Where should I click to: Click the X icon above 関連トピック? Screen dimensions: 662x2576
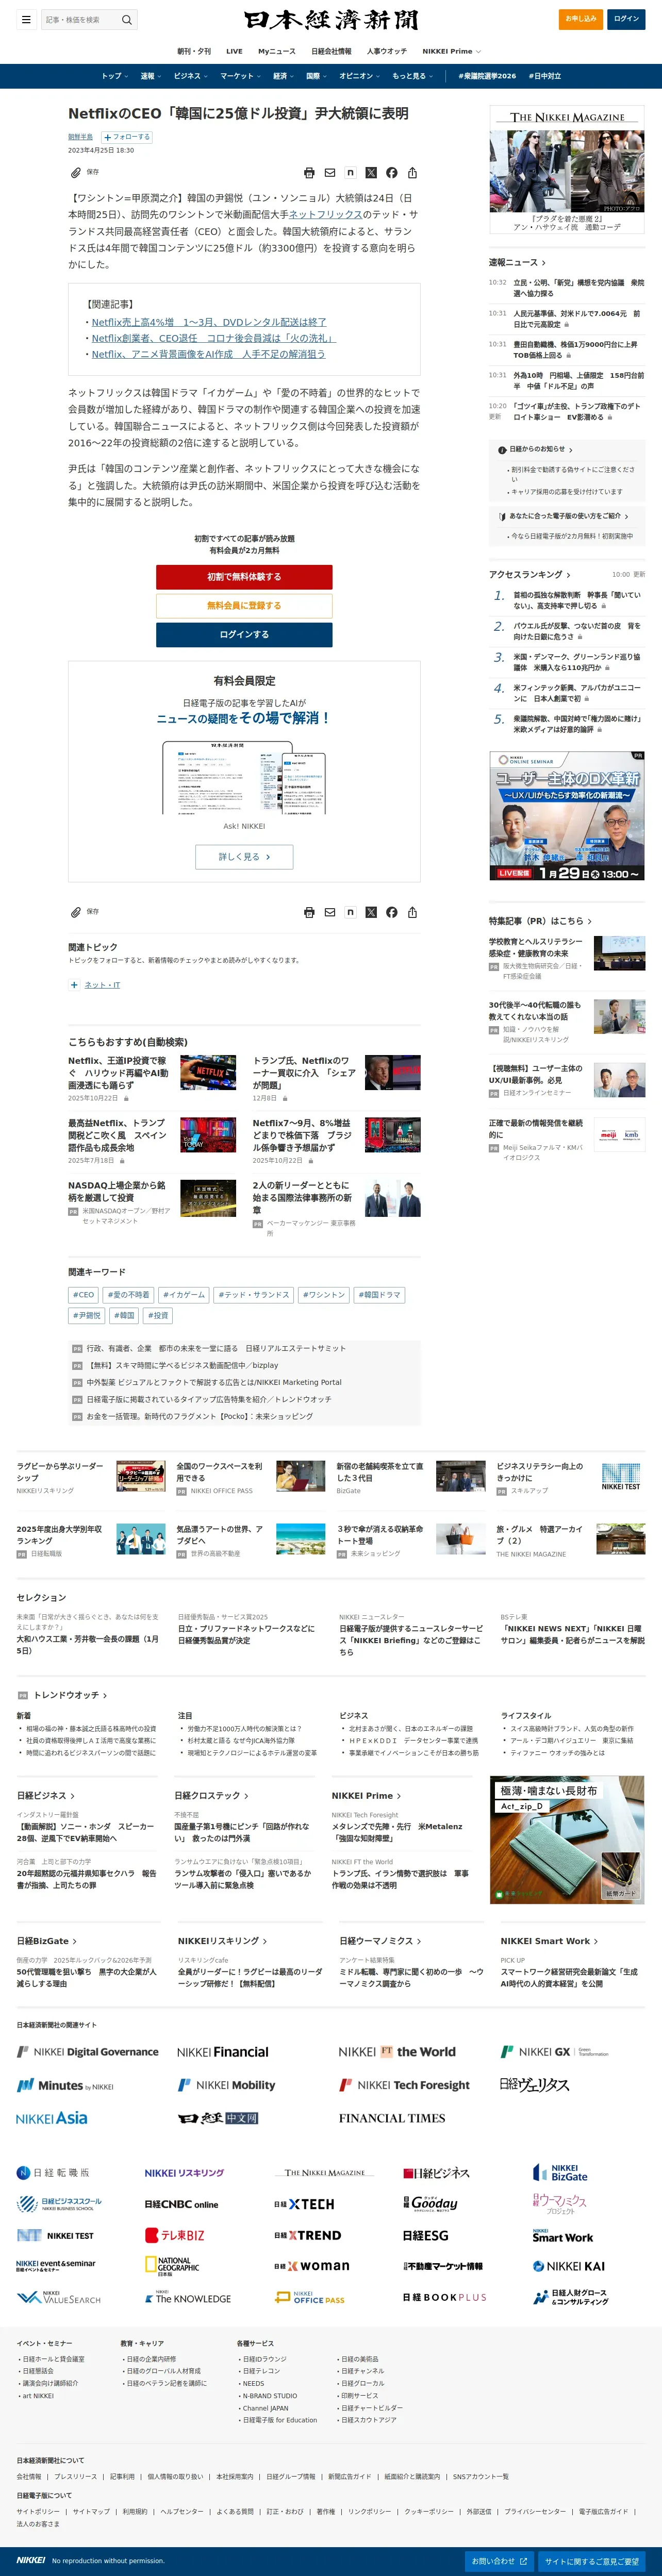[x=371, y=912]
